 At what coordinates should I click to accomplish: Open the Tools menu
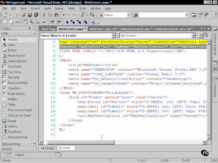pos(83,9)
